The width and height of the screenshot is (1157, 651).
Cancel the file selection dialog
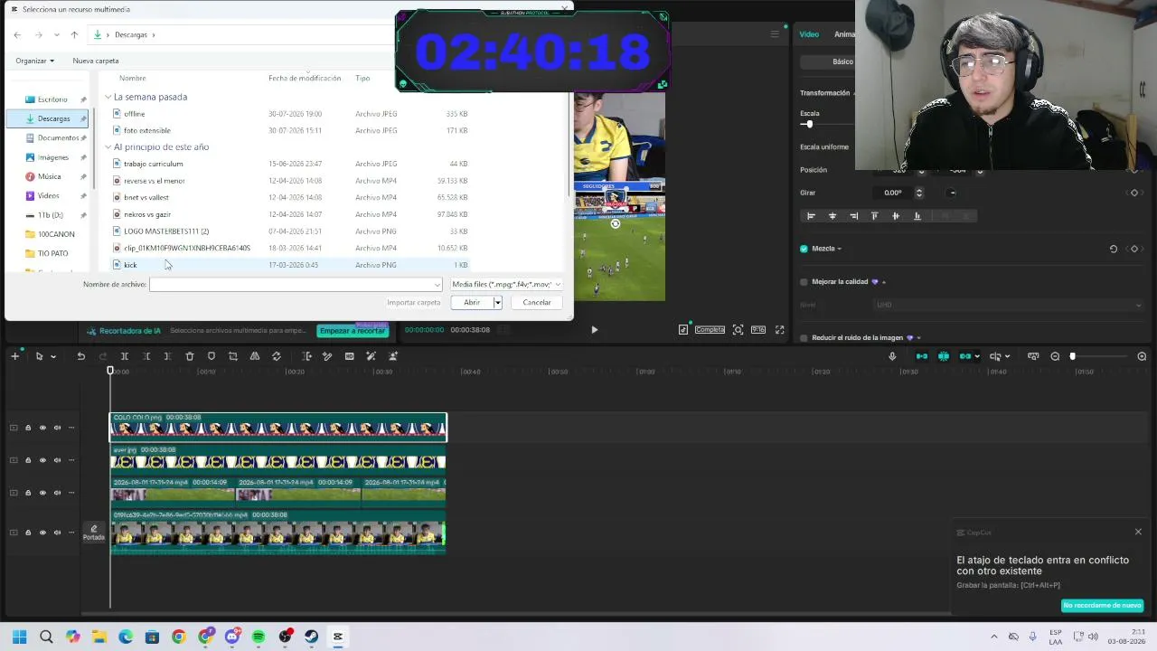click(x=536, y=302)
